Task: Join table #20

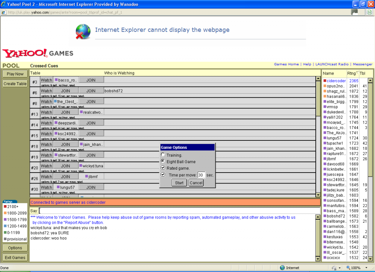Action: click(65, 166)
